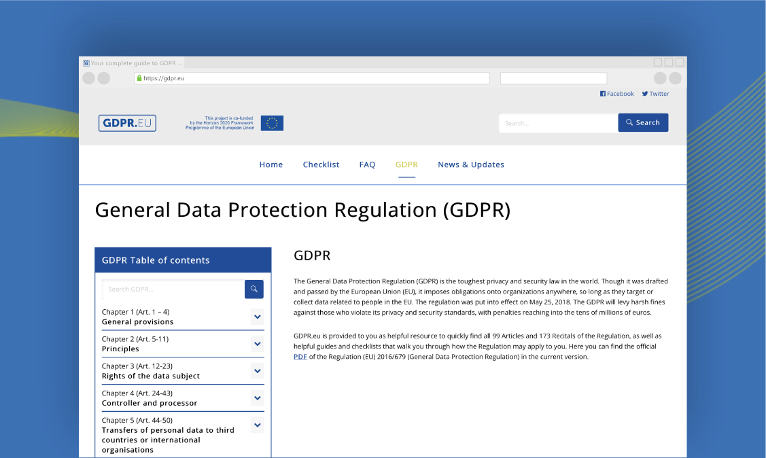This screenshot has width=766, height=458.
Task: Click the GDPR.EU logo
Action: [x=127, y=123]
